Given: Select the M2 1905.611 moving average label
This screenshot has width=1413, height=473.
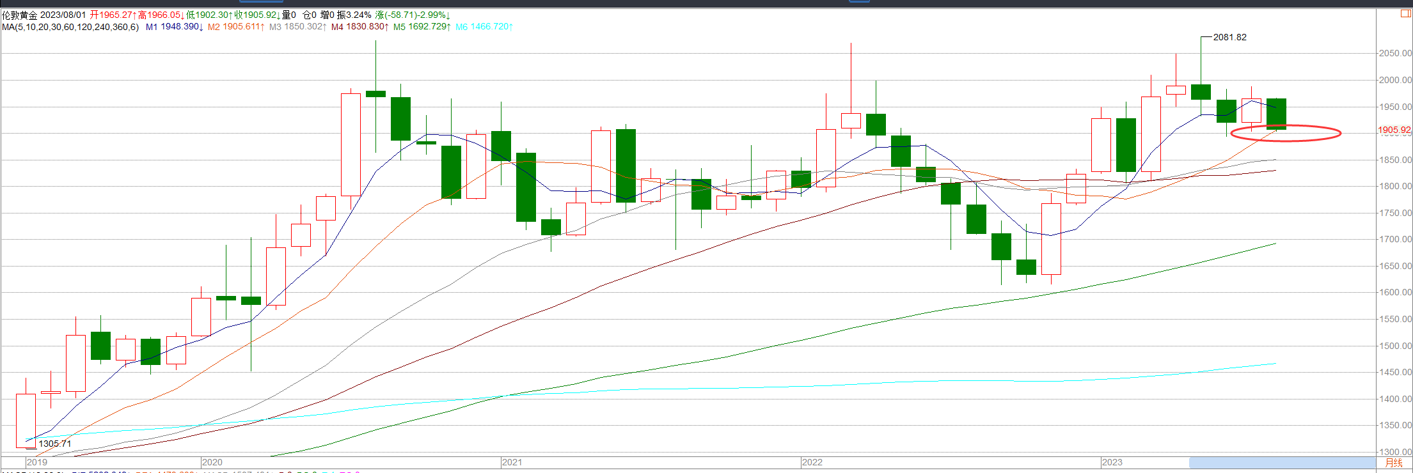Looking at the screenshot, I should pos(236,27).
